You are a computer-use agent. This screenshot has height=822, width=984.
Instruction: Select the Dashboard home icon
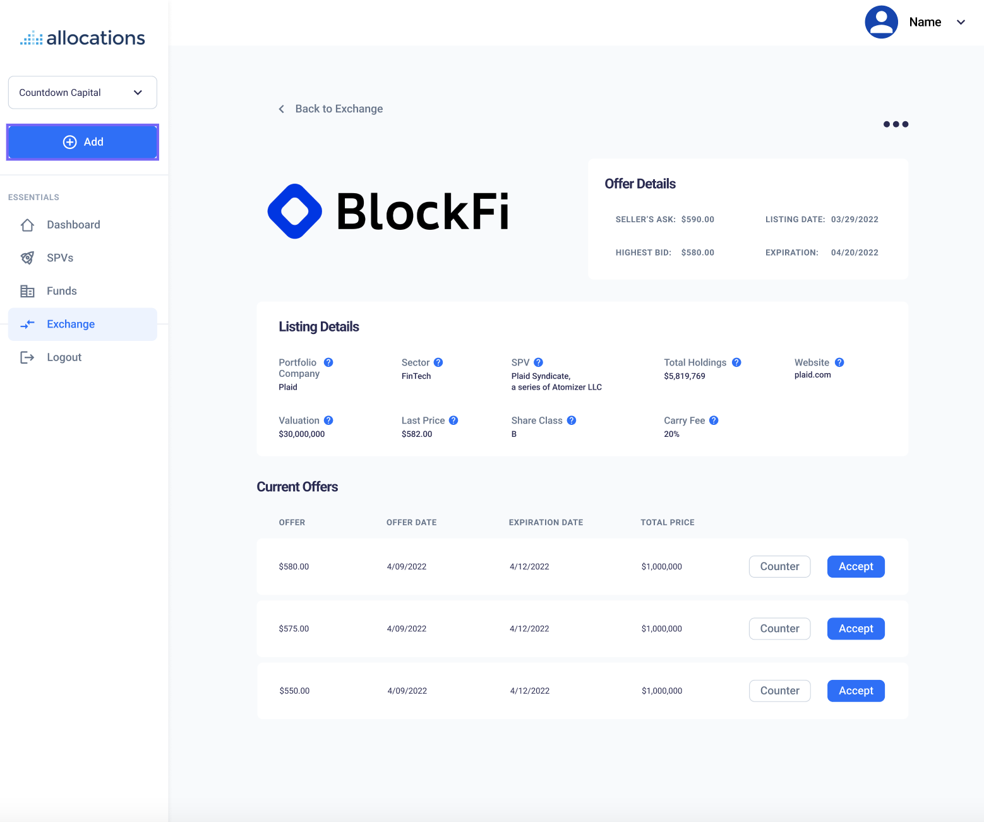pyautogui.click(x=28, y=225)
